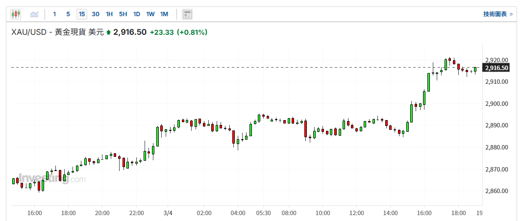The height and width of the screenshot is (221, 522).
Task: Choose the 5H interval
Action: tap(123, 14)
